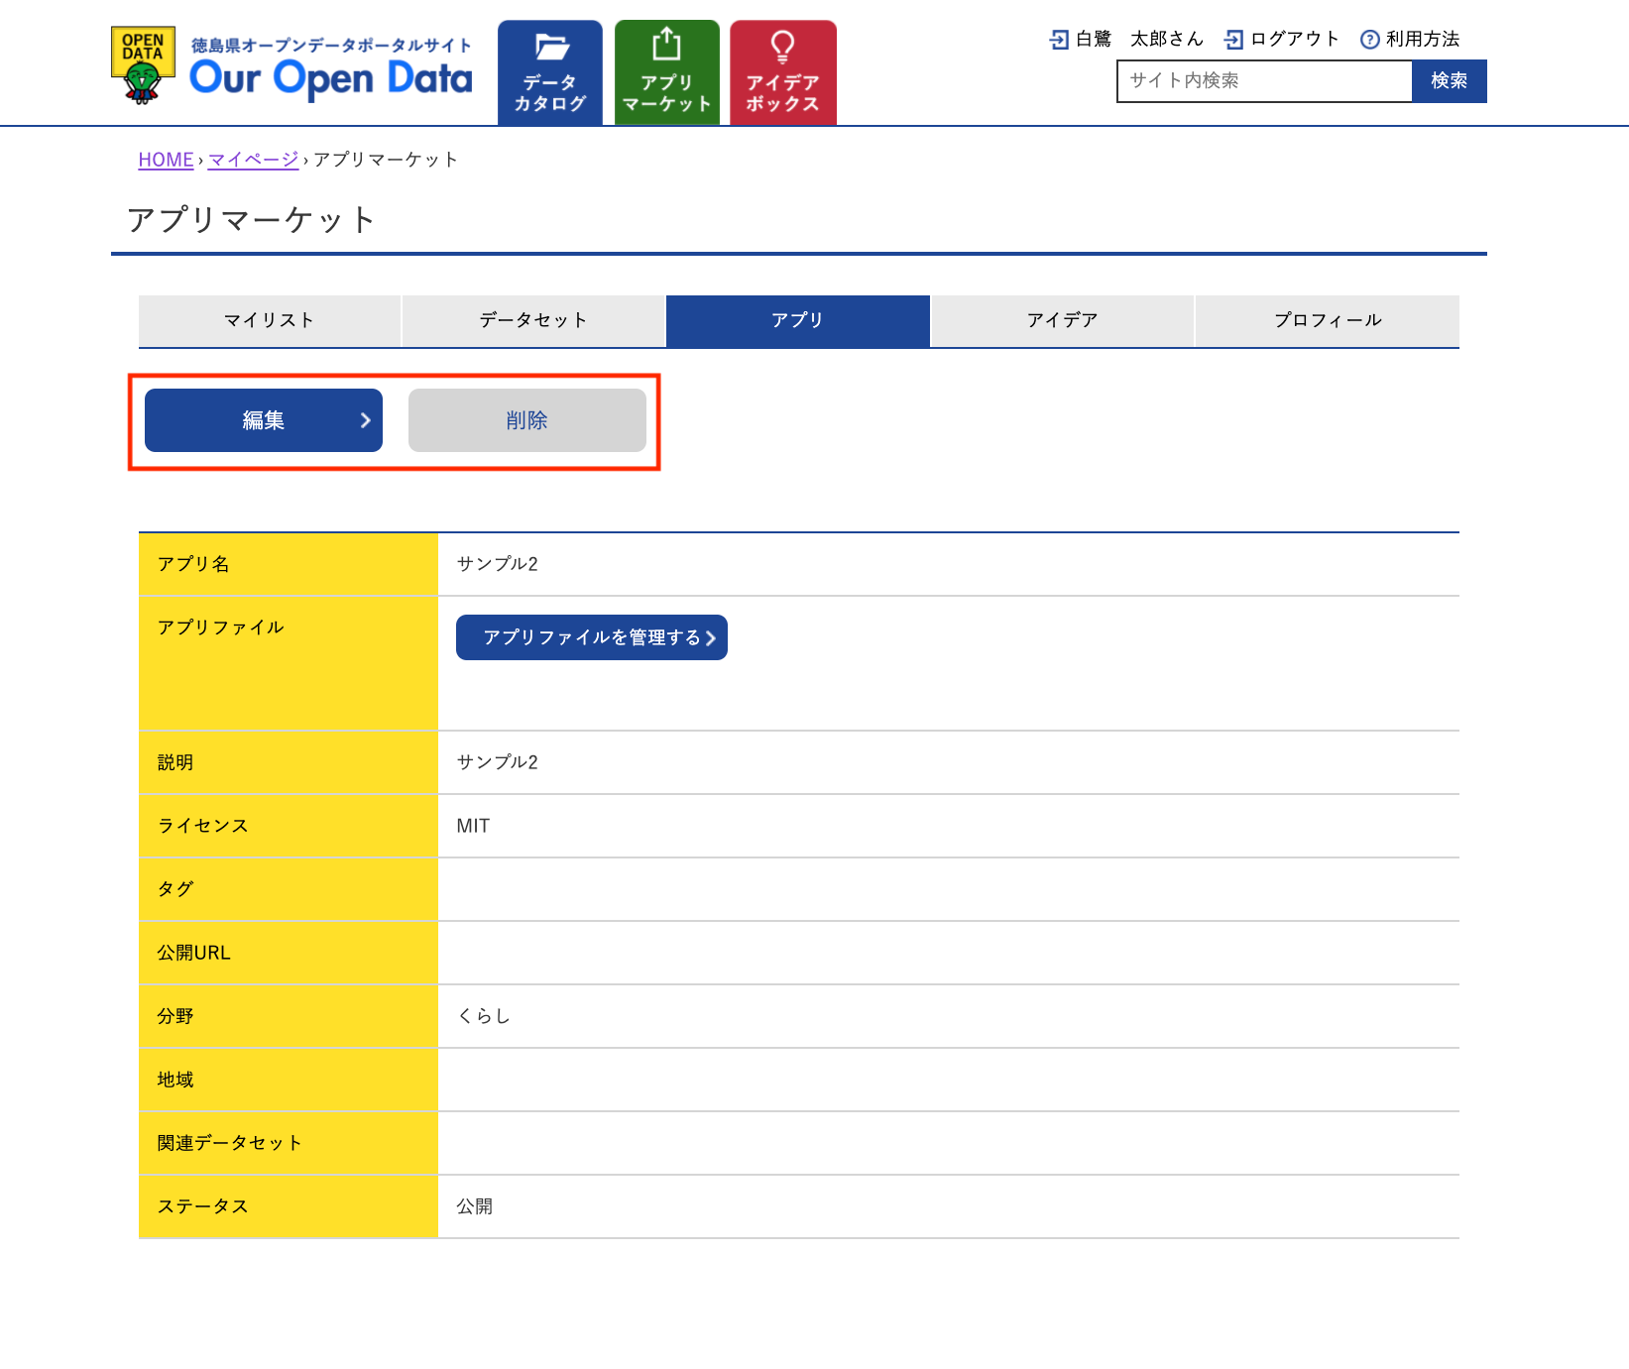1629x1369 pixels.
Task: Switch to the マイリスト tab
Action: coord(270,320)
